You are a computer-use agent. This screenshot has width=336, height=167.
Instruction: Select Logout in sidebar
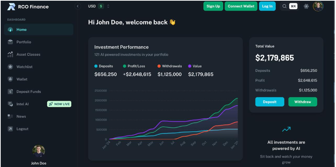click(22, 129)
